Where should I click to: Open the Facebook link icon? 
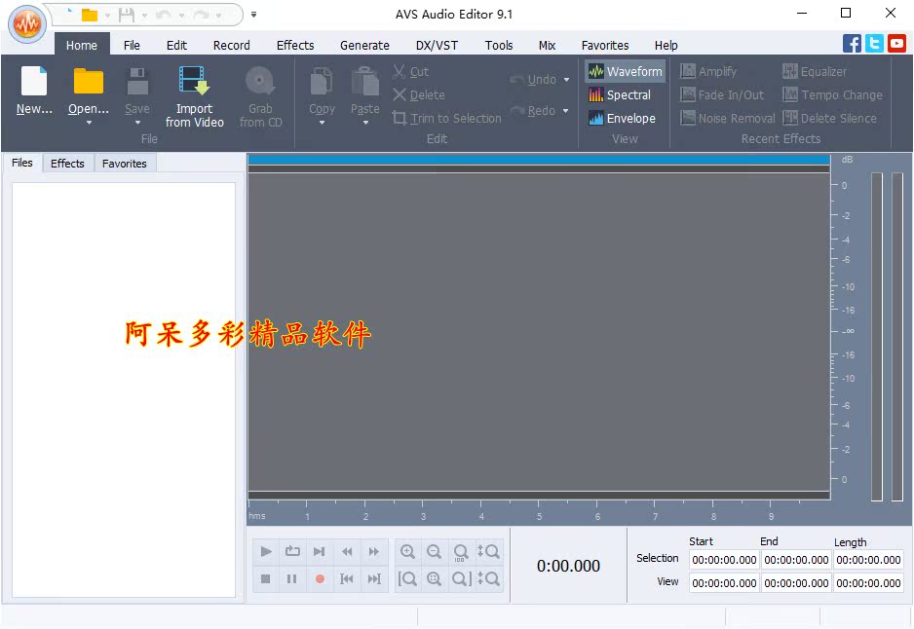pyautogui.click(x=852, y=44)
